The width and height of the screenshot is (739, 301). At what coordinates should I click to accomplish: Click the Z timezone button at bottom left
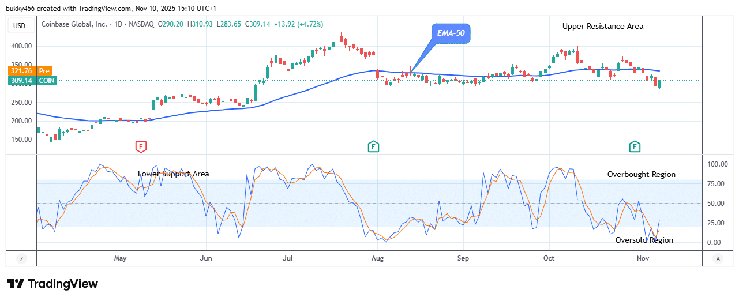tap(21, 259)
